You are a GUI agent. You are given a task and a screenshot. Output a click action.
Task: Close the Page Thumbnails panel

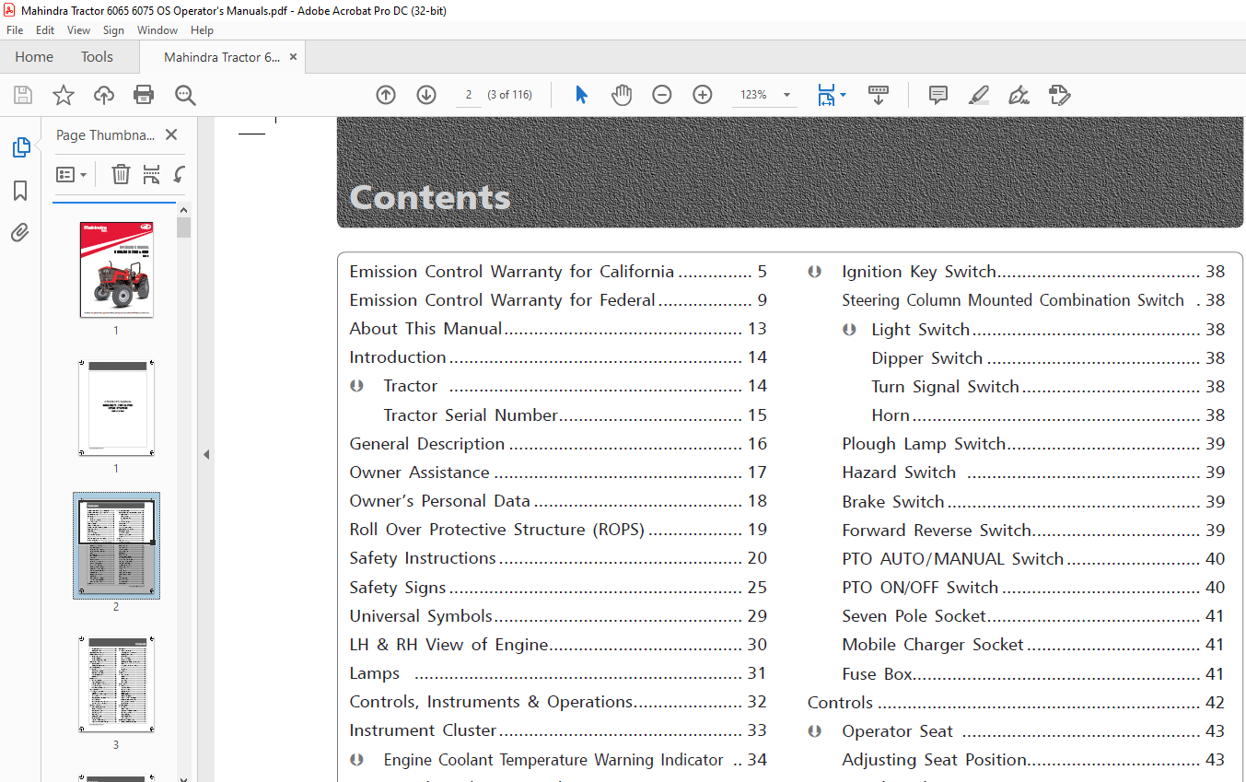(x=171, y=134)
